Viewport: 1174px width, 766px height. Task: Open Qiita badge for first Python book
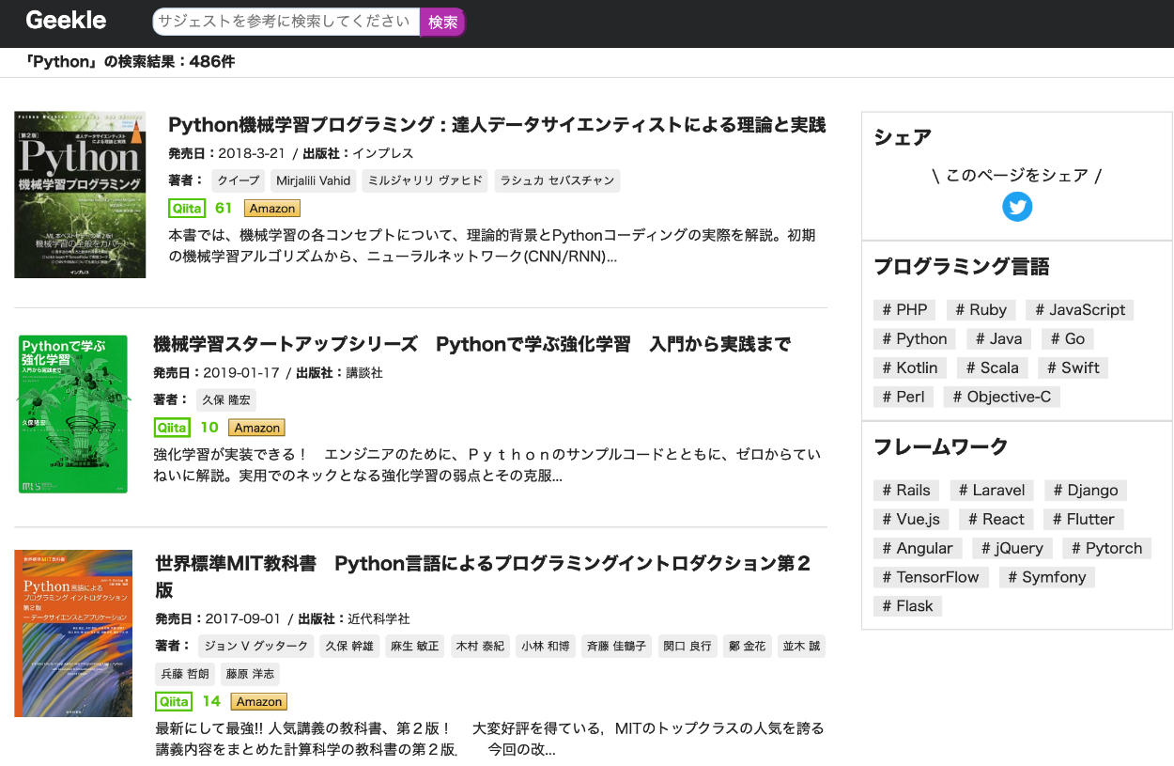pos(188,209)
